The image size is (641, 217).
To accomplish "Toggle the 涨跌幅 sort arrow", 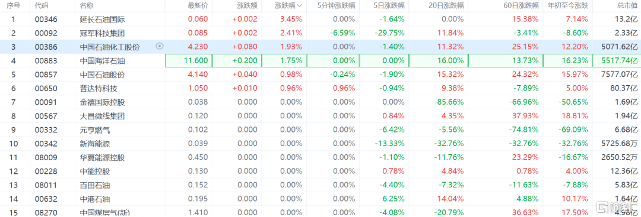I will (x=299, y=6).
